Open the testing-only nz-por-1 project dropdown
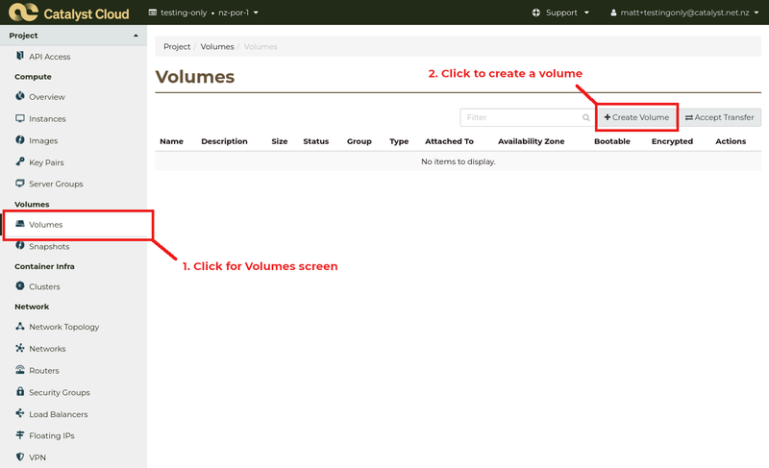The height and width of the screenshot is (468, 769). point(204,12)
